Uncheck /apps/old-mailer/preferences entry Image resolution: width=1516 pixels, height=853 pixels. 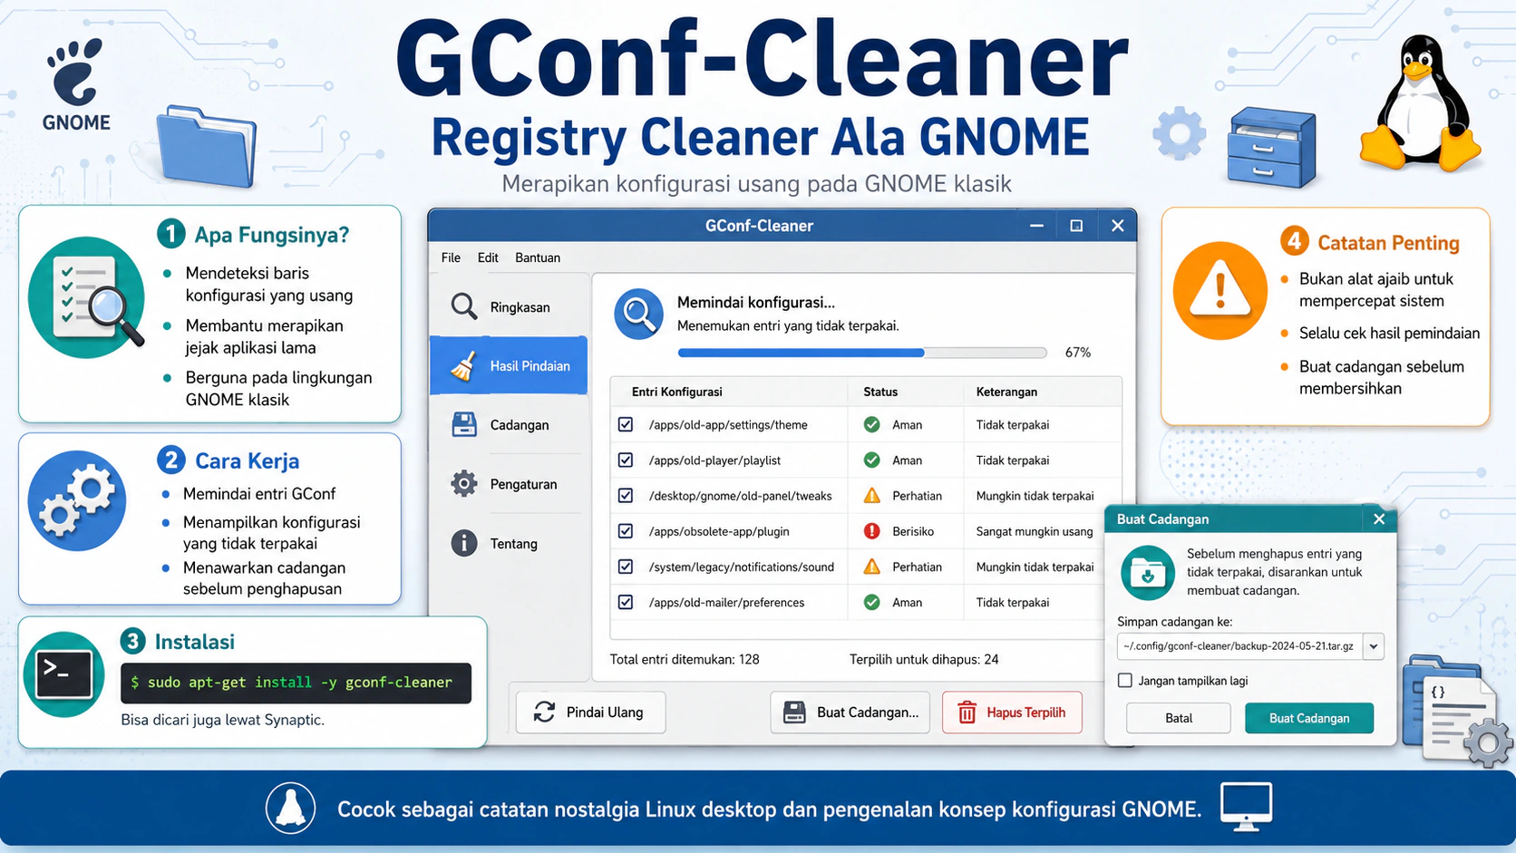pyautogui.click(x=626, y=602)
